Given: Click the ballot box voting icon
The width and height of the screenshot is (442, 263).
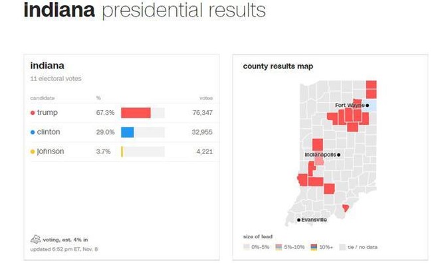Looking at the screenshot, I should click(x=35, y=239).
